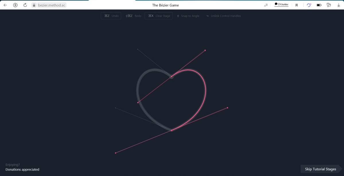344x176 pixels.
Task: Click the Undo toolbar icon
Action: pos(111,16)
